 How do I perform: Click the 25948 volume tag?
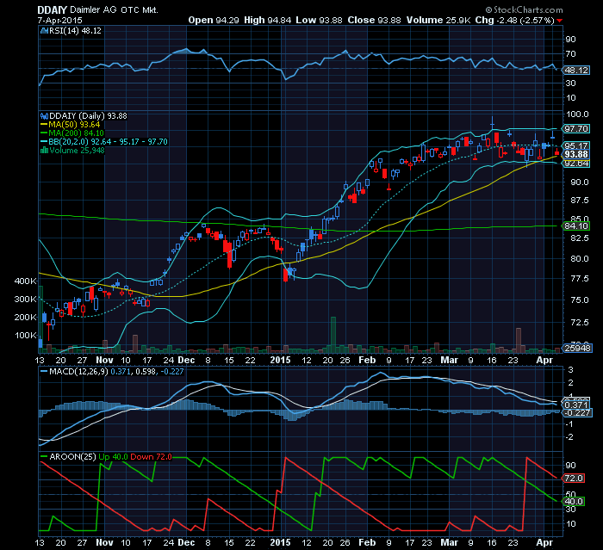click(x=577, y=348)
